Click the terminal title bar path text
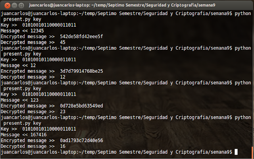Image resolution: width=254 pixels, height=159 pixels. (122, 5)
